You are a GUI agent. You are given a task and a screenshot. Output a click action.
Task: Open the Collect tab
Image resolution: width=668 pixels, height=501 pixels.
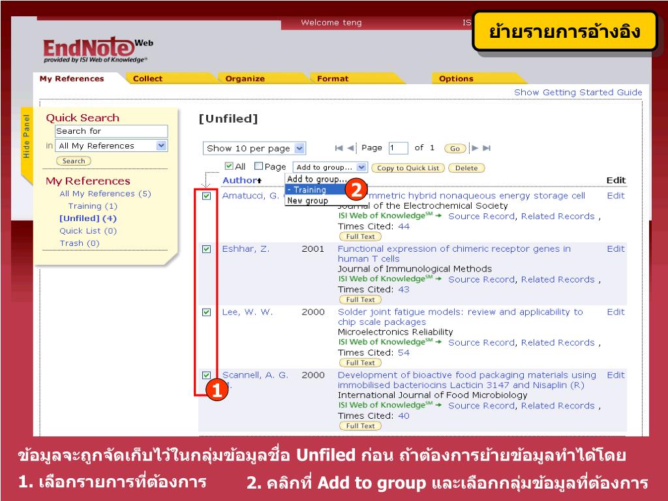click(147, 78)
